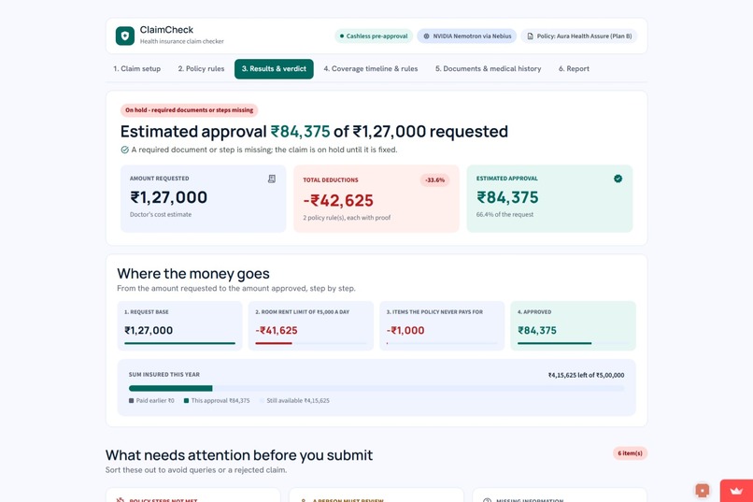Click the Where the money goes heading

(x=193, y=274)
